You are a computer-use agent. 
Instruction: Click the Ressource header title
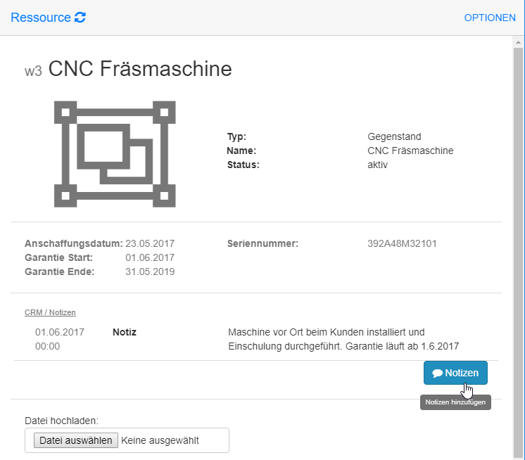(x=40, y=18)
